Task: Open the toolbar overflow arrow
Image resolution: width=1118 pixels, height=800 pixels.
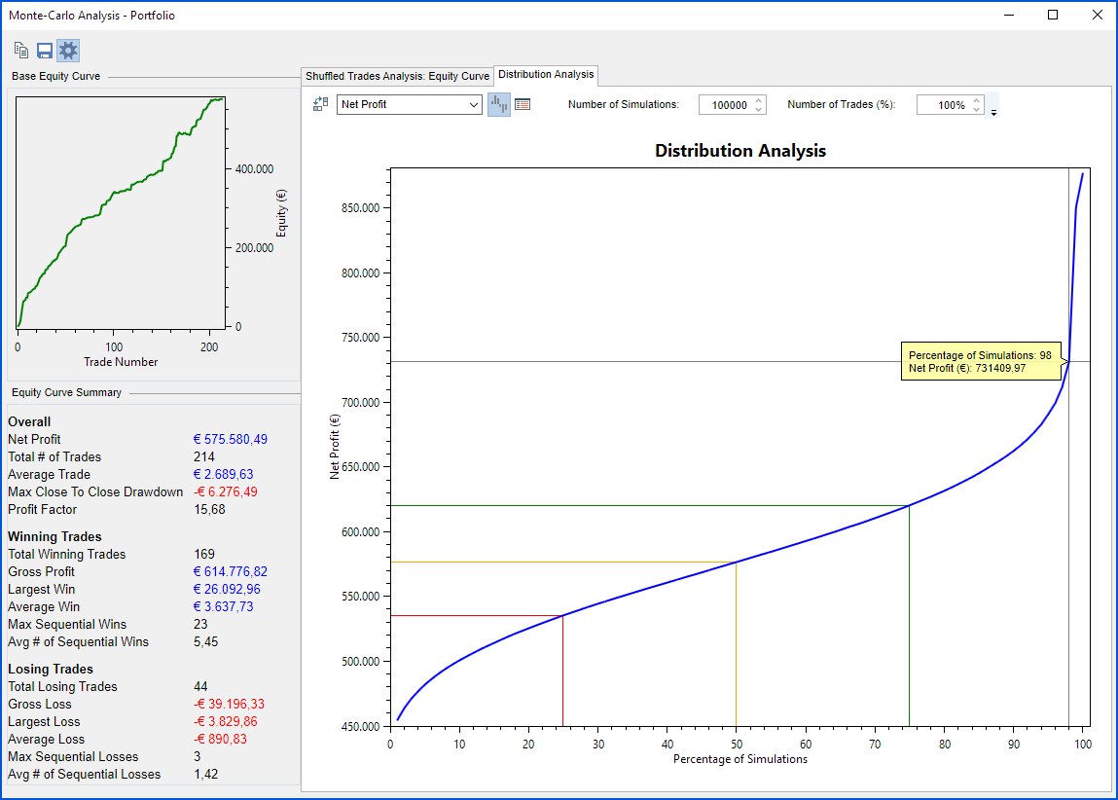Action: (993, 113)
